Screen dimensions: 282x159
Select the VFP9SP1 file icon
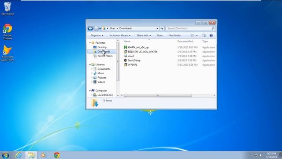126,65
